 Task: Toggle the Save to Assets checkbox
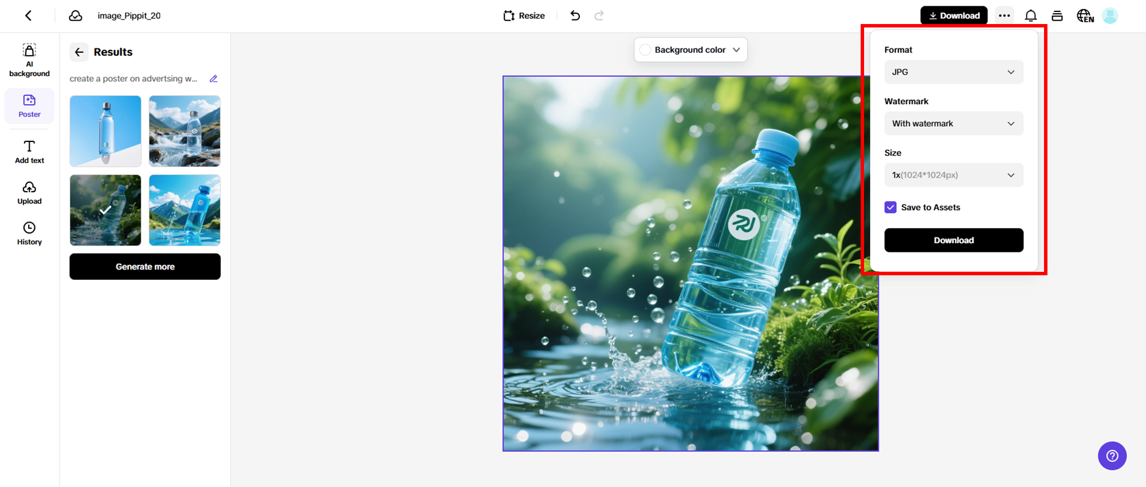click(890, 207)
